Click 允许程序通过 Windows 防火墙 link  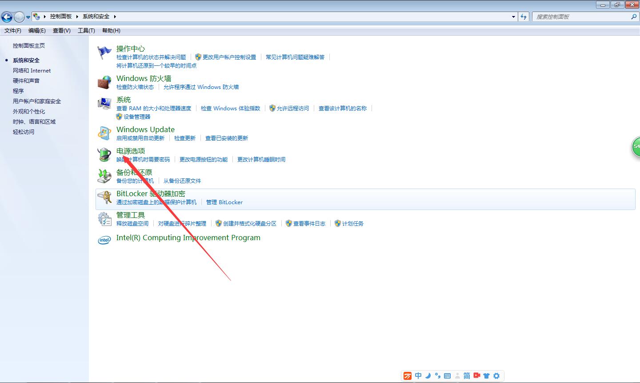point(201,87)
